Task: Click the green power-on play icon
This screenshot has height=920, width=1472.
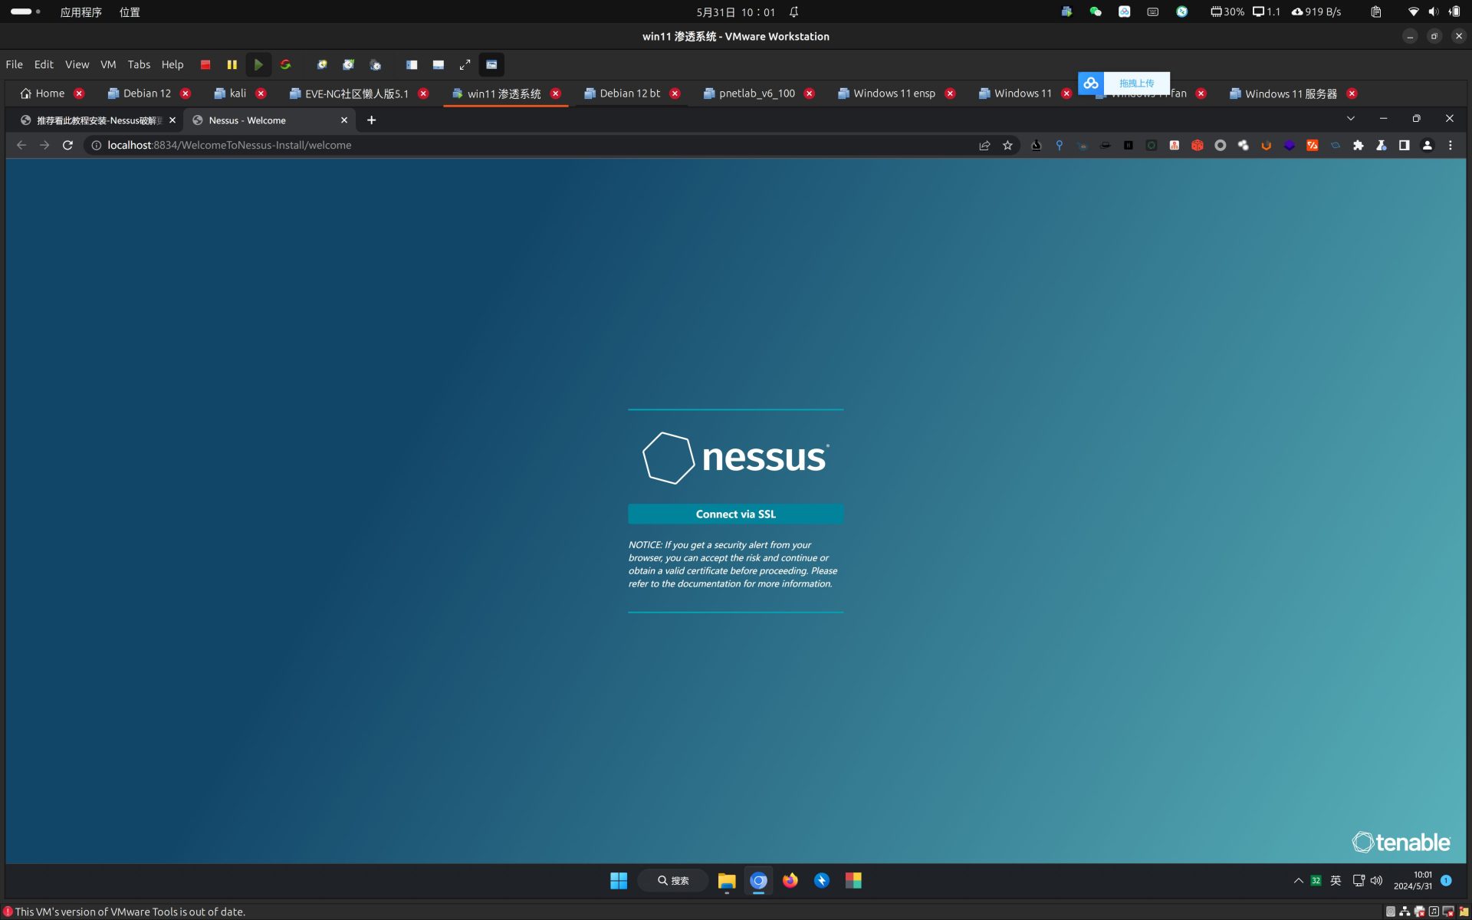Action: click(x=258, y=65)
